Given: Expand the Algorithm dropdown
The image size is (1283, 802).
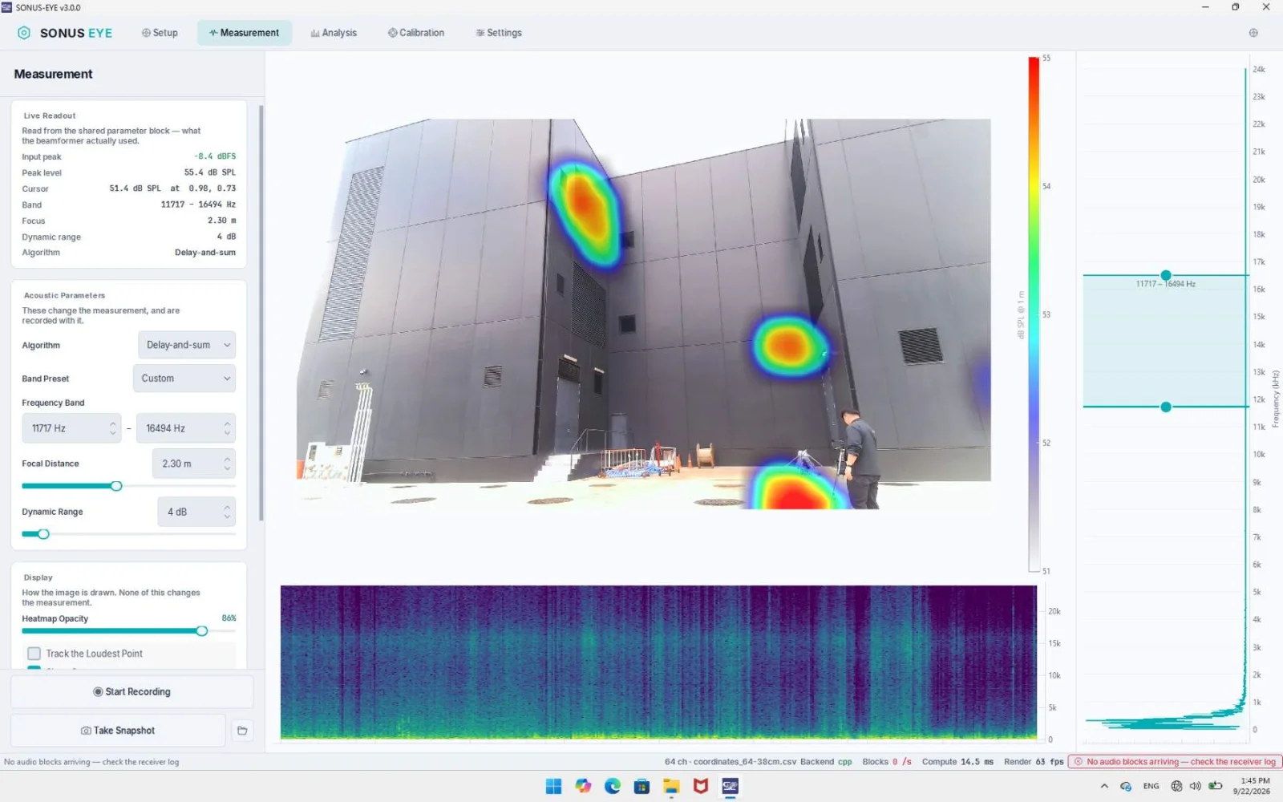Looking at the screenshot, I should click(187, 345).
